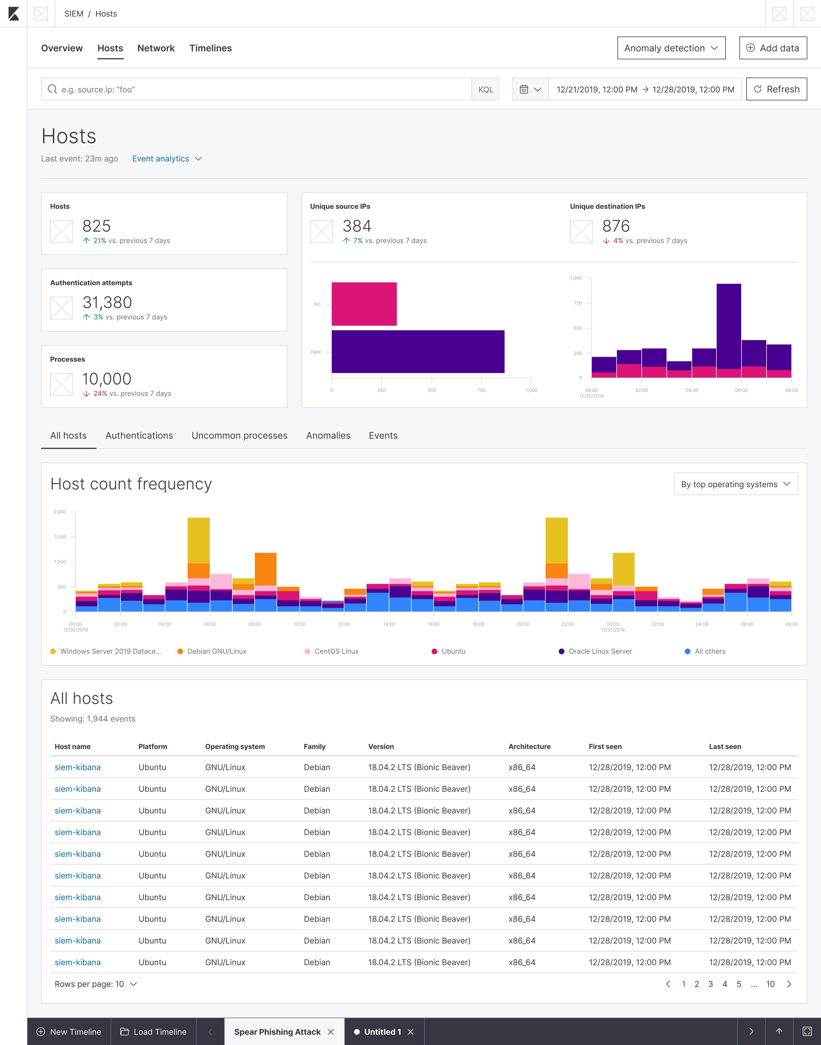821x1045 pixels.
Task: Click the Kibana logo icon
Action: tap(13, 13)
